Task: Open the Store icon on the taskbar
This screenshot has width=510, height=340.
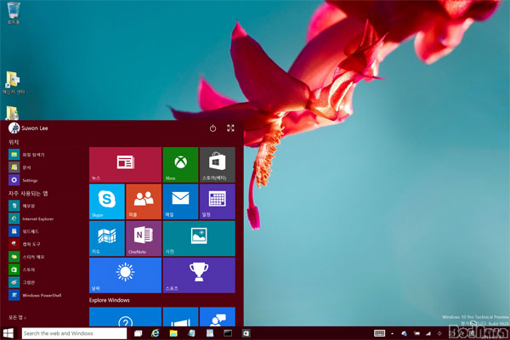Action: pos(246,333)
